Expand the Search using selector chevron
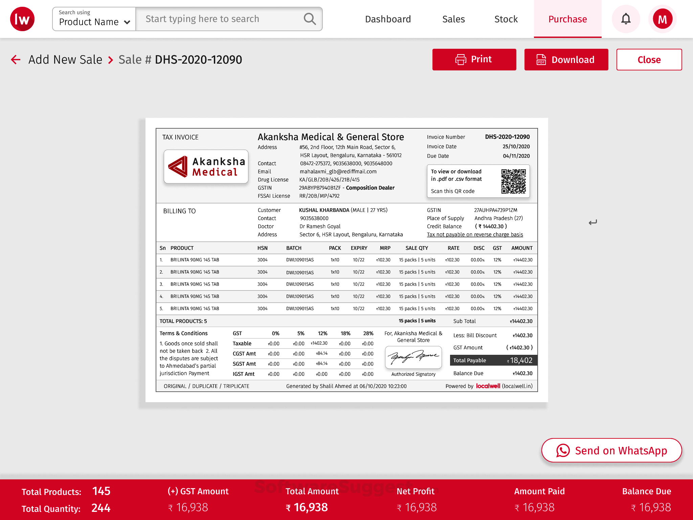 [x=127, y=22]
